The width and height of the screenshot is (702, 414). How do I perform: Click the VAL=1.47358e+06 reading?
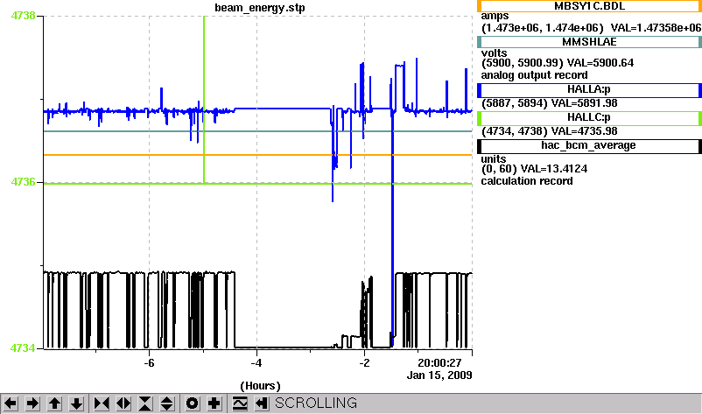tap(656, 28)
